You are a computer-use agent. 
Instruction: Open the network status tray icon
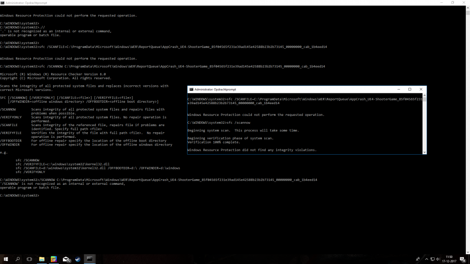[432, 259]
